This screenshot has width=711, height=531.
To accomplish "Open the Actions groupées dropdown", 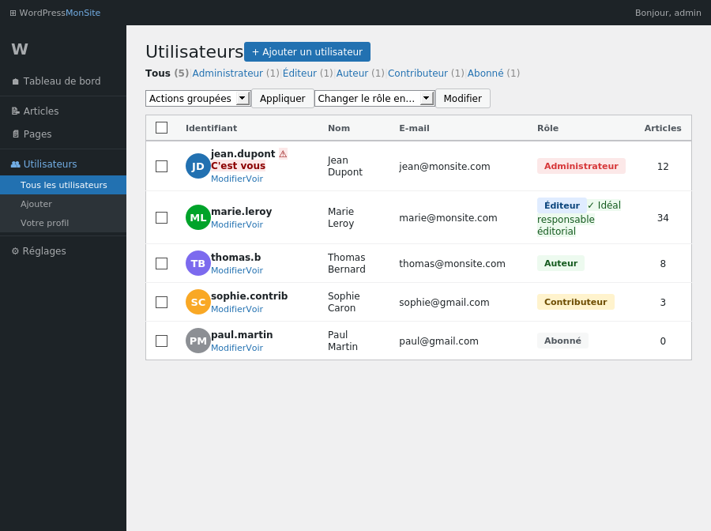I will pyautogui.click(x=198, y=99).
